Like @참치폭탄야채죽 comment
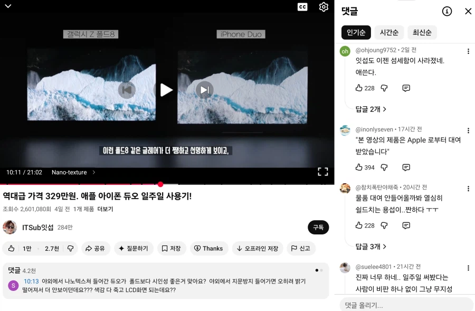Screen dimensions: 475x311 (359, 225)
